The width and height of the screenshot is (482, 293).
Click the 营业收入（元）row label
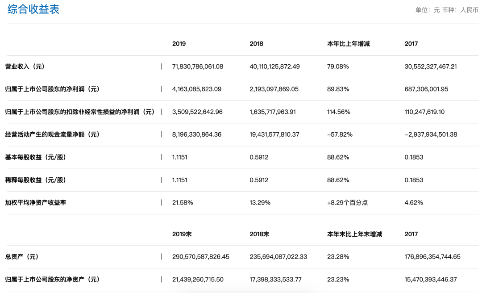pos(25,67)
